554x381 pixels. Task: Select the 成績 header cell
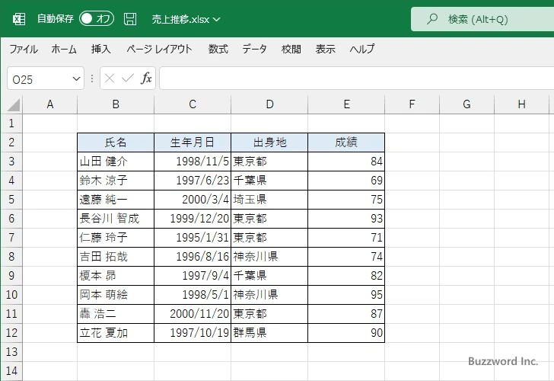click(346, 142)
